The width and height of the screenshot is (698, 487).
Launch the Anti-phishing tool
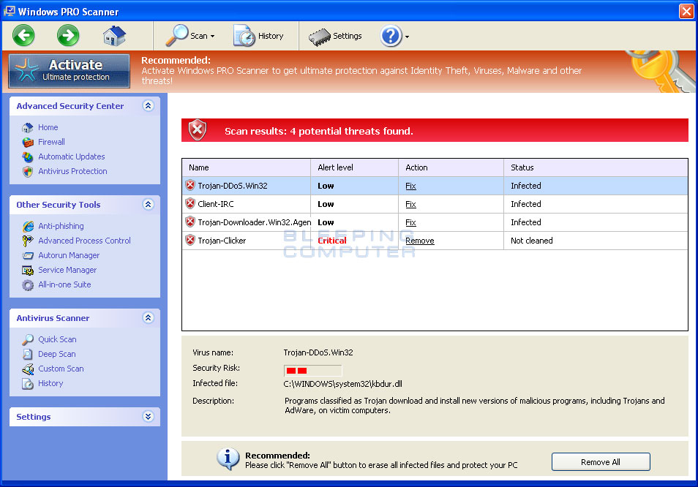coord(61,226)
